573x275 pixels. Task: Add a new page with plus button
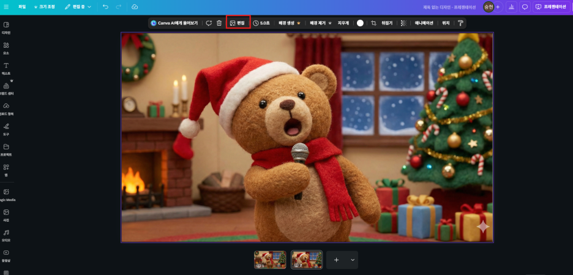[x=337, y=260]
